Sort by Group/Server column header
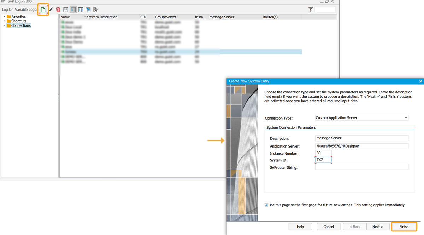This screenshot has height=235, width=424. (x=165, y=17)
